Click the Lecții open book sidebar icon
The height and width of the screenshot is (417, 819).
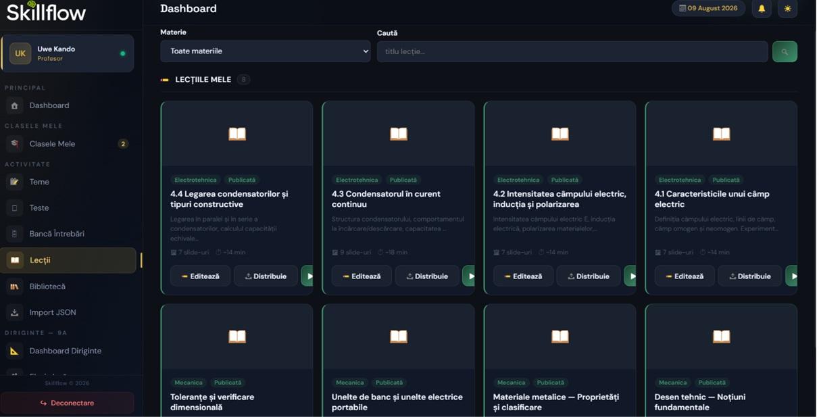point(15,261)
